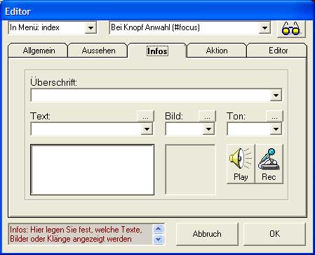Image resolution: width=315 pixels, height=255 pixels.
Task: Click the large white text preview area
Action: (93, 169)
